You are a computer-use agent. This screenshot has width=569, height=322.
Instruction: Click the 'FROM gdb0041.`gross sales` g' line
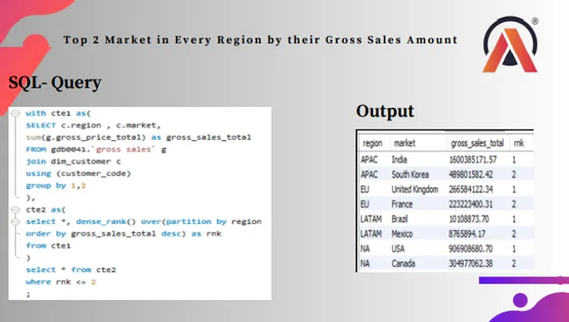95,149
